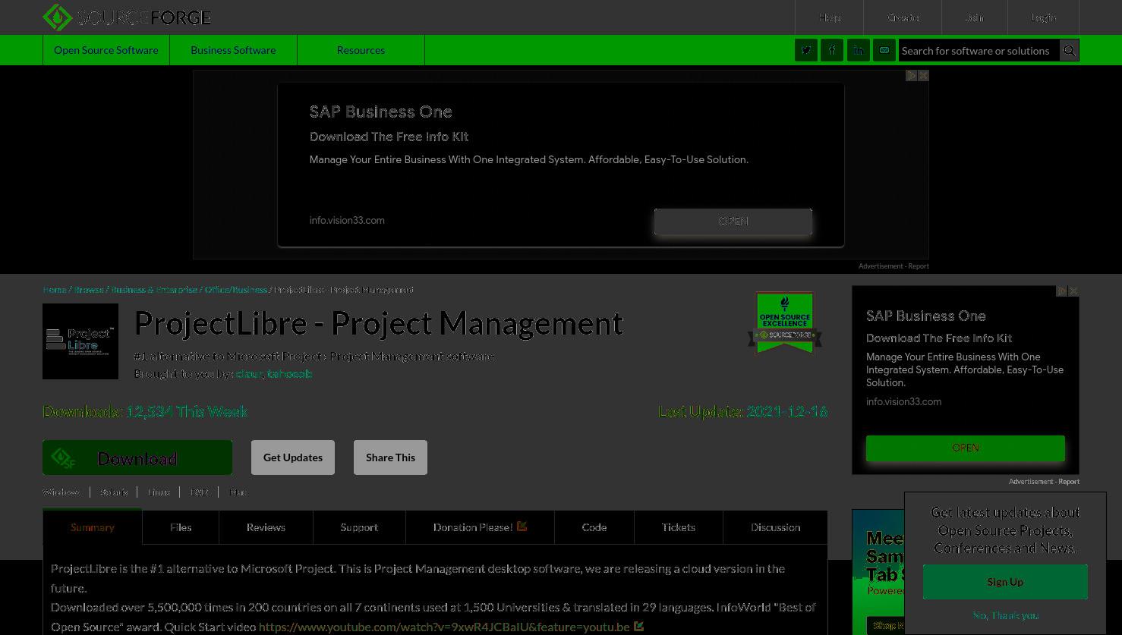Click the search magnifier icon
The image size is (1122, 635).
point(1069,50)
